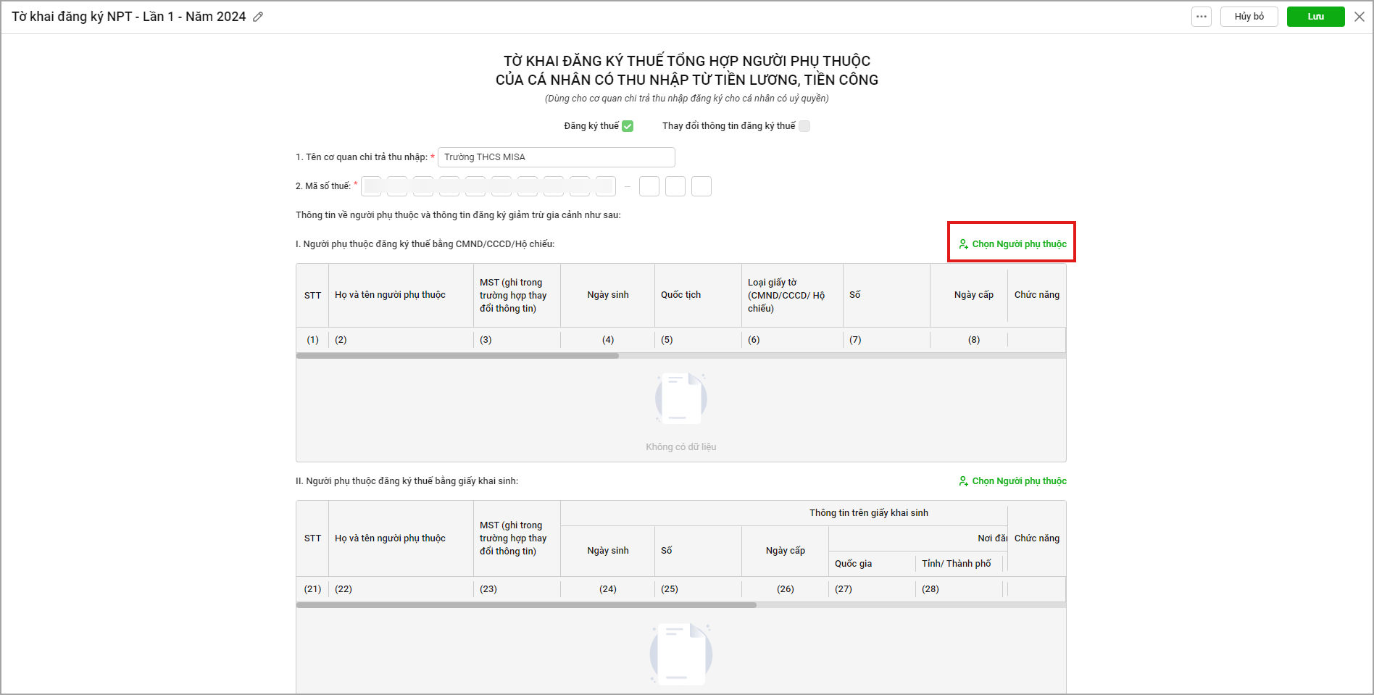This screenshot has height=695, width=1374.
Task: Click the empty-data document icon in table I
Action: coord(680,399)
